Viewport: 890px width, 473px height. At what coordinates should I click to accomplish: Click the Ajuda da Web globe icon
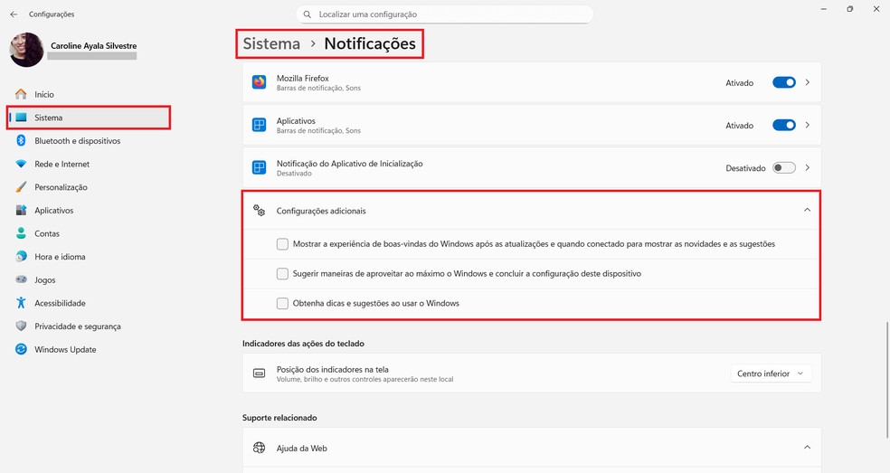tap(260, 448)
